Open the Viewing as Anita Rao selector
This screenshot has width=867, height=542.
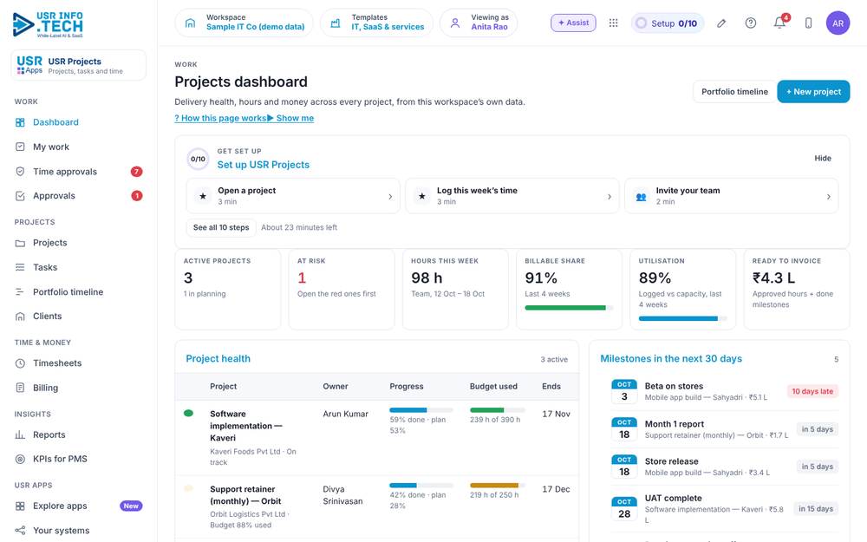click(479, 23)
